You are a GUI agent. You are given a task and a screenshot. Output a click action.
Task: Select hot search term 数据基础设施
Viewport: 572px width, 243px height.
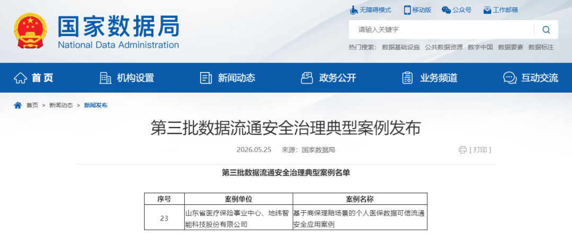pyautogui.click(x=401, y=47)
